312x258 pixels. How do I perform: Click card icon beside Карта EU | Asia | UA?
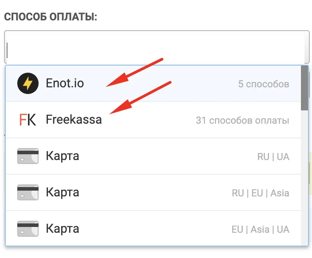[27, 229]
